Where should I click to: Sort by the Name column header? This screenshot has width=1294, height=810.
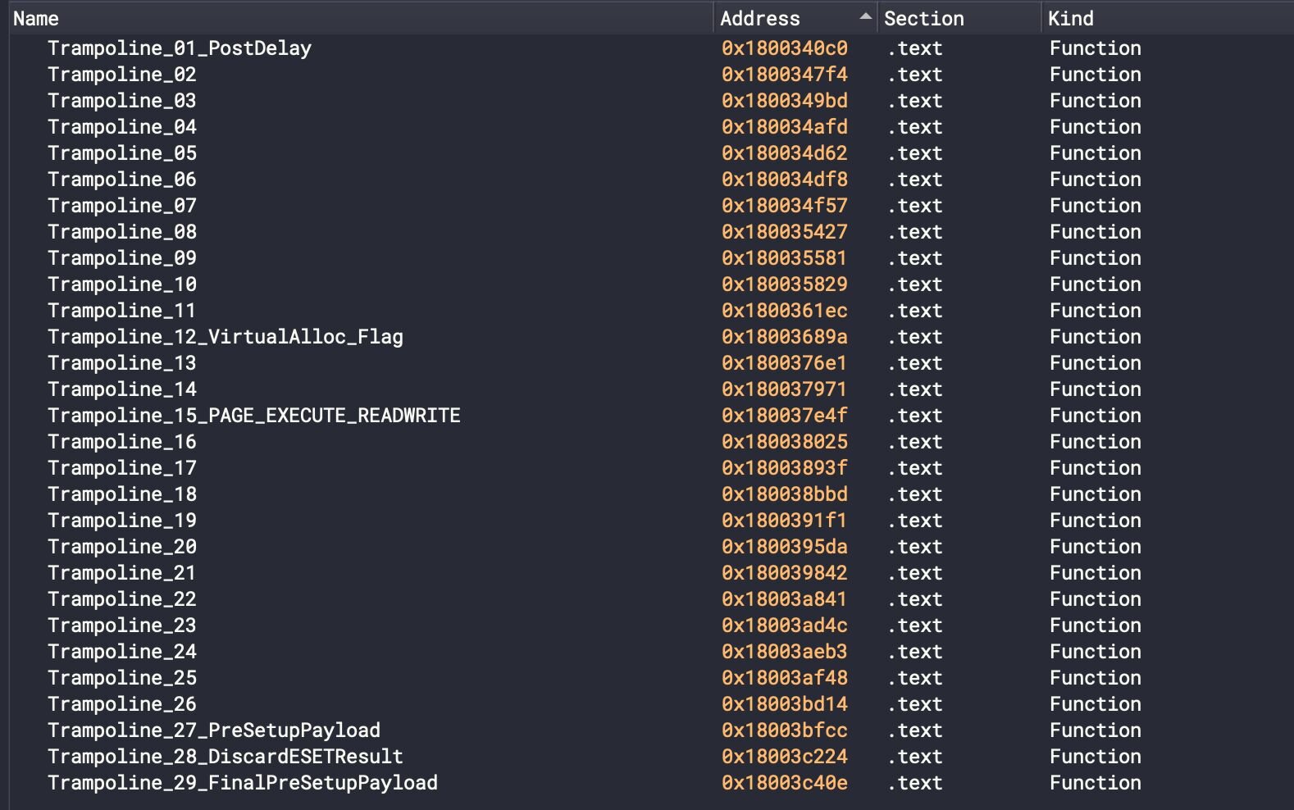36,18
